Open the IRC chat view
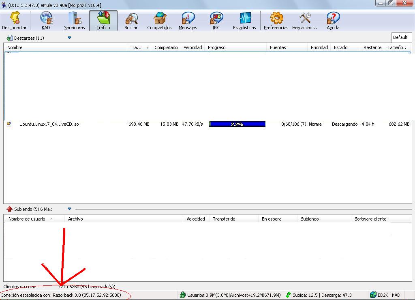Viewport: 415px width, 300px height. [x=216, y=21]
